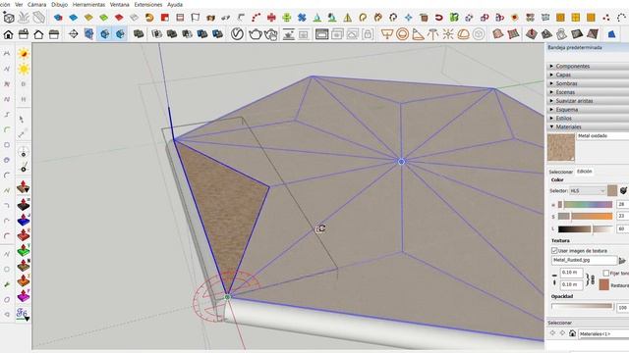Open the Ver menu
Image resolution: width=629 pixels, height=353 pixels.
(x=19, y=4)
